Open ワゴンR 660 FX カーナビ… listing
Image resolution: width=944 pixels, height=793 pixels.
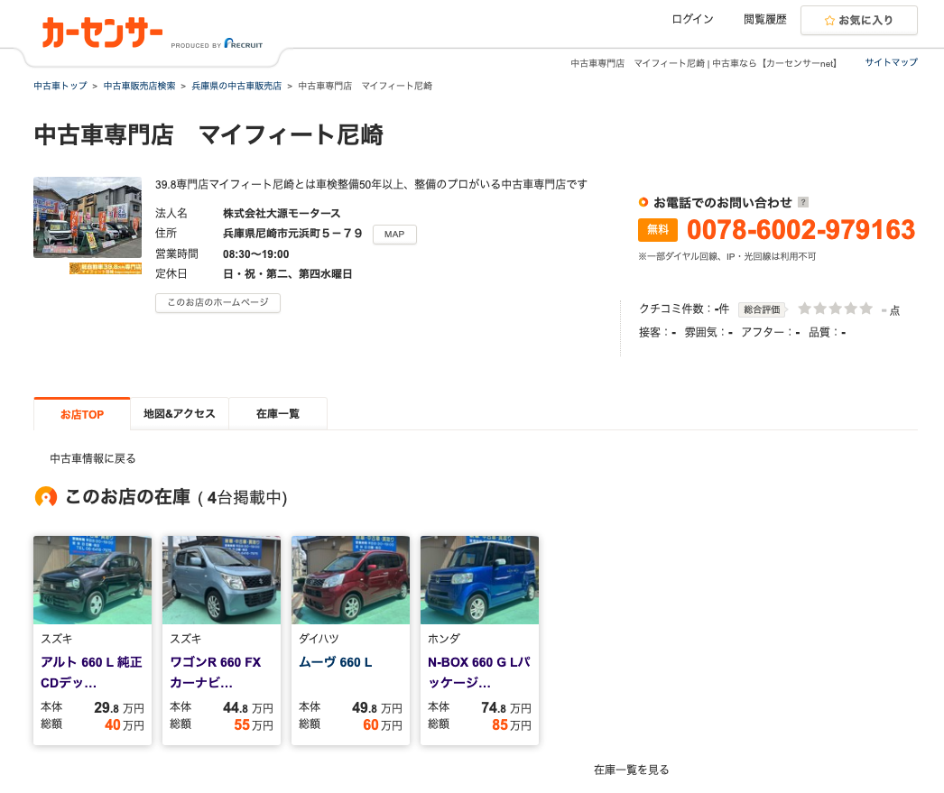[216, 672]
